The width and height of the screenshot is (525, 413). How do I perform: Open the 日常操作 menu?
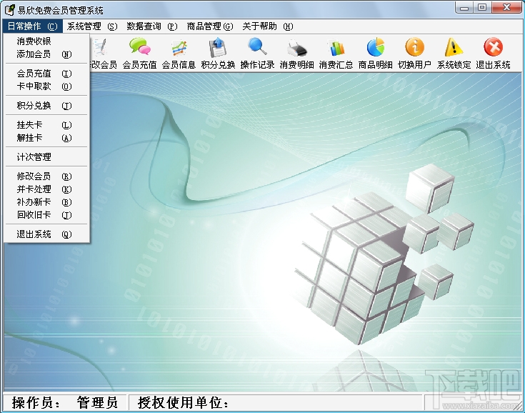(32, 26)
